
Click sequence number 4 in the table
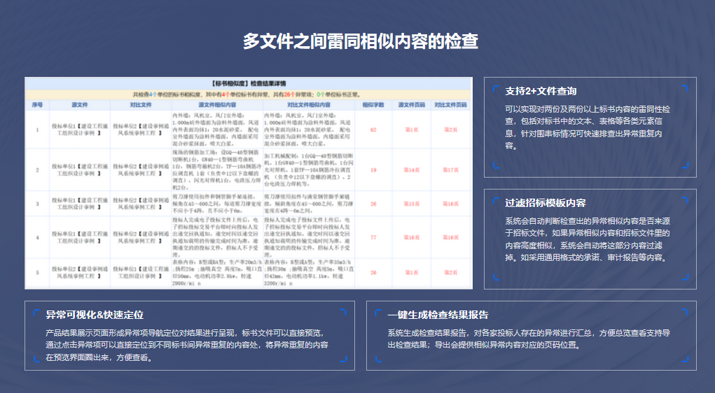pyautogui.click(x=37, y=237)
